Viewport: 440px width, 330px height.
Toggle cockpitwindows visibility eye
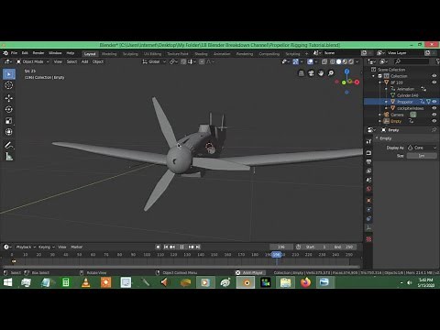point(434,108)
